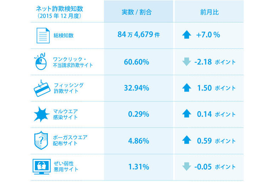The width and height of the screenshot is (273, 182).
Task: Click the up arrow beside +7.0 %
Action: pyautogui.click(x=186, y=35)
